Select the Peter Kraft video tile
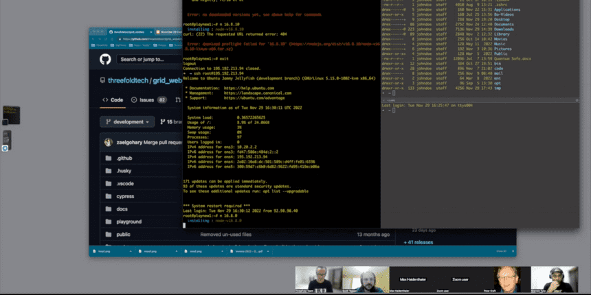 pyautogui.click(x=507, y=280)
